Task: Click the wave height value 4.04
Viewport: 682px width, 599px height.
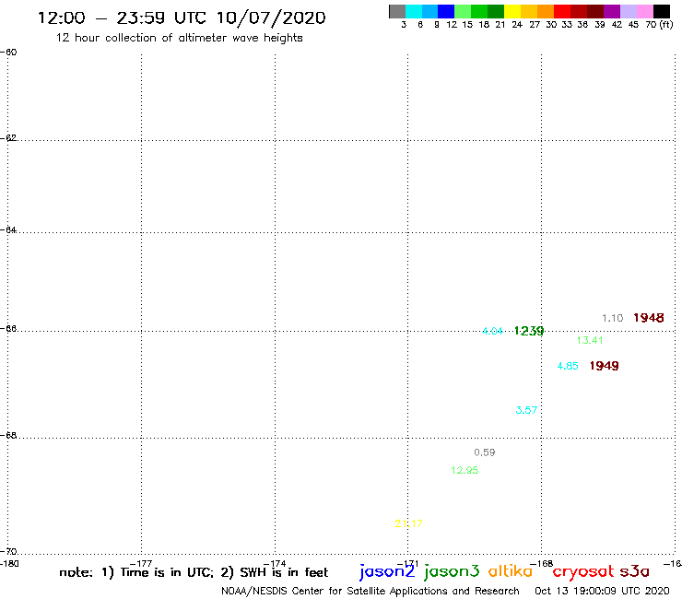Action: (492, 331)
